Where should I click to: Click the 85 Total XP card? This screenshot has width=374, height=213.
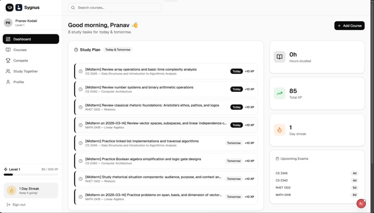coord(317,94)
